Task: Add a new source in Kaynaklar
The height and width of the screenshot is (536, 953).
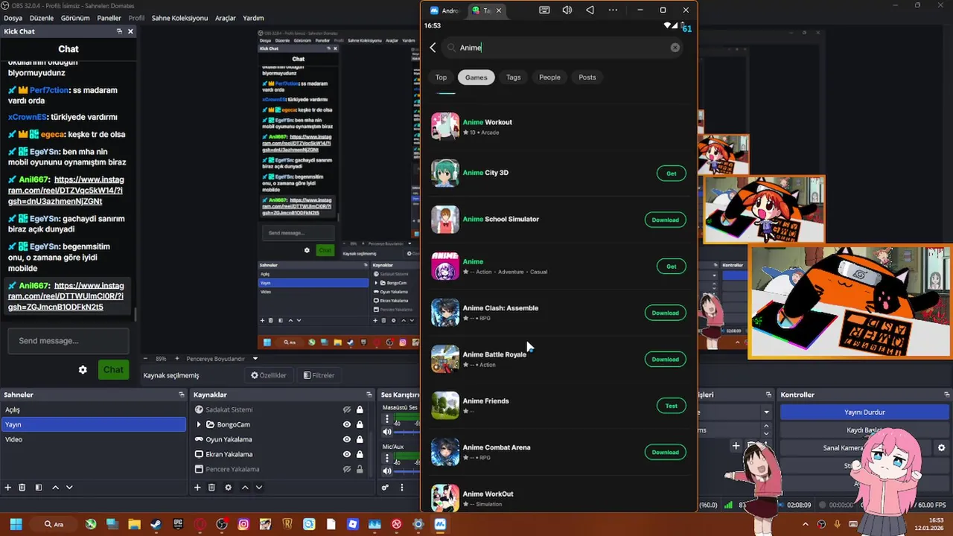Action: pyautogui.click(x=197, y=488)
